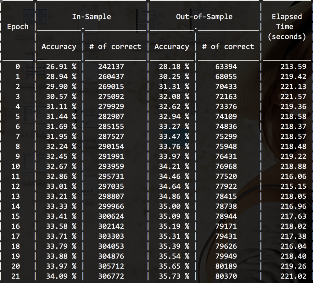
Task: Click elapsed time value 219.42
Action: (293, 77)
